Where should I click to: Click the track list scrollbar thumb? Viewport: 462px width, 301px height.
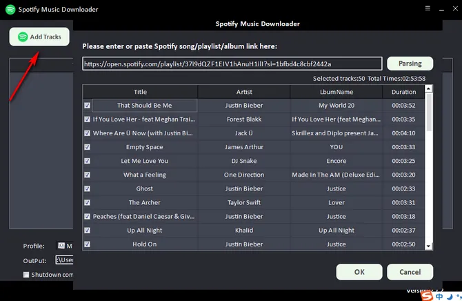point(429,112)
